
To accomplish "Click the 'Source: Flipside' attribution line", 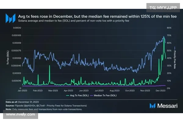I will (x=46, y=106).
